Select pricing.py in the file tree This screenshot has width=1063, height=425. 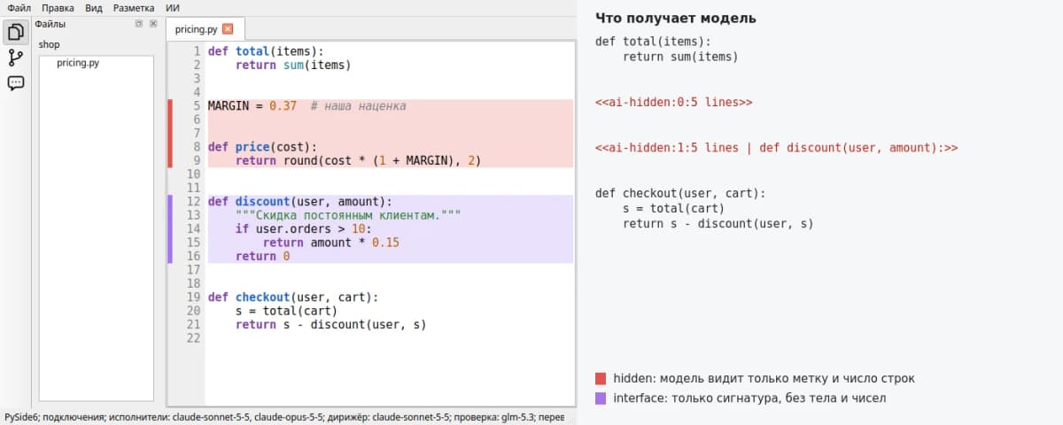coord(78,64)
